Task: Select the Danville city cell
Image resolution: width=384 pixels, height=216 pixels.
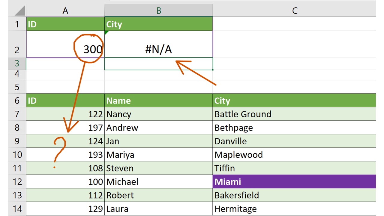Action: [294, 141]
